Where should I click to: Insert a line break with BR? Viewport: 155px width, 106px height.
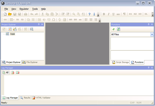click(75, 20)
